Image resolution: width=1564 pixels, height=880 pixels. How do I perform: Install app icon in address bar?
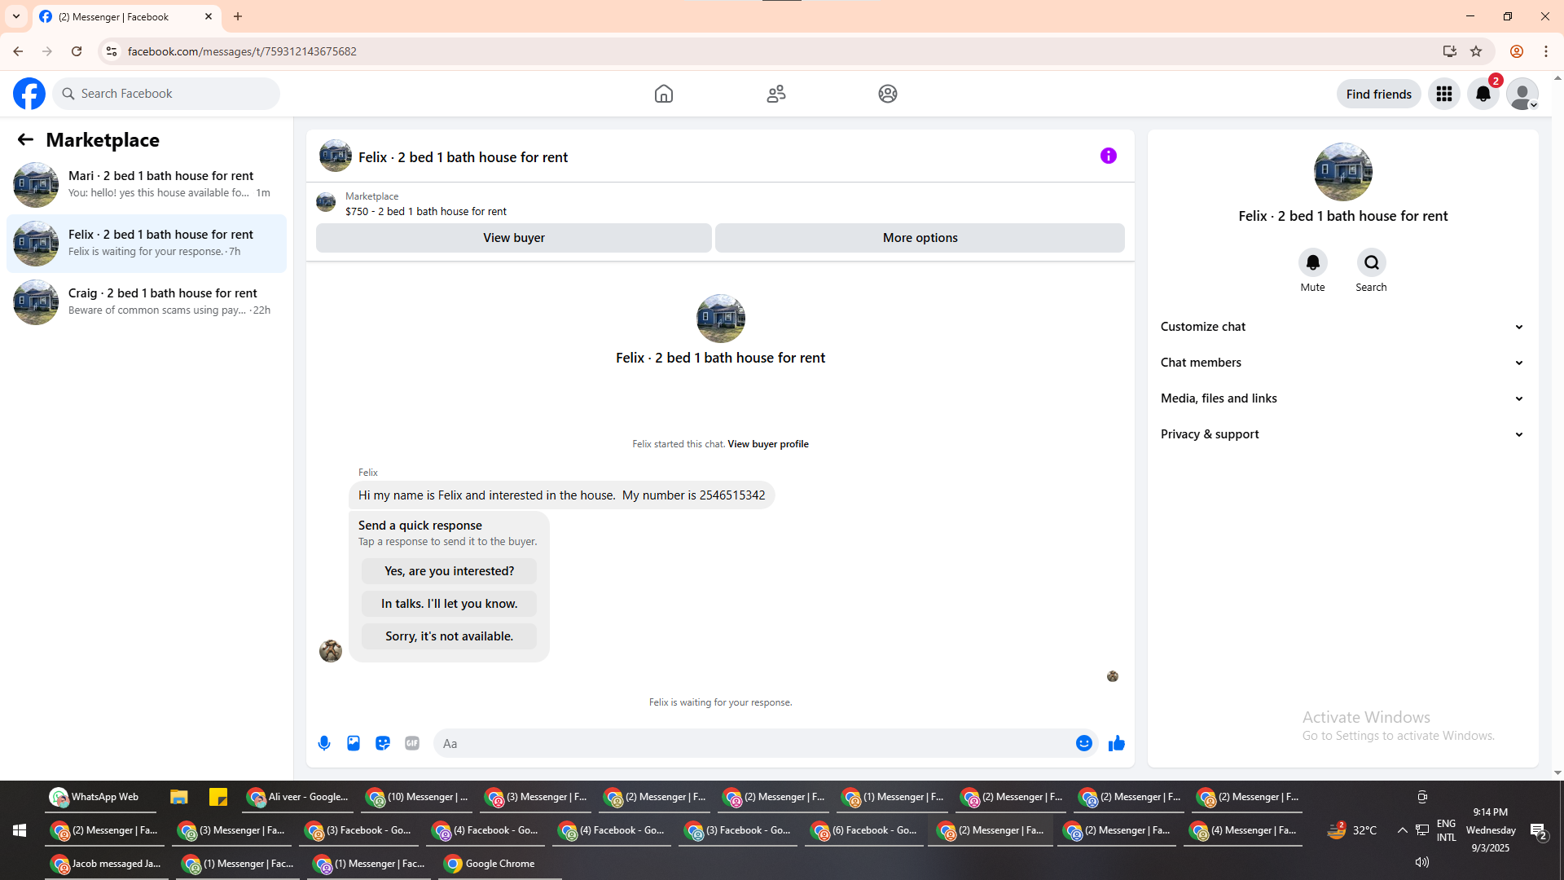point(1450,51)
